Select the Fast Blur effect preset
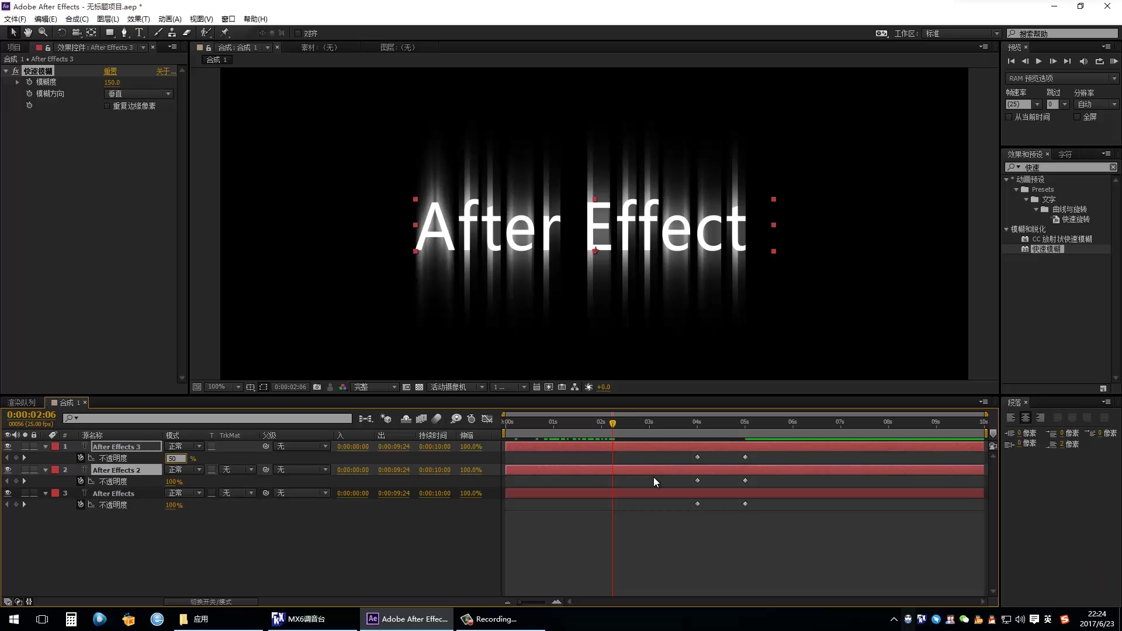 click(x=1045, y=249)
